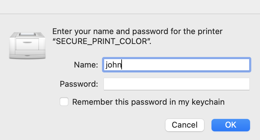The width and height of the screenshot is (260, 140).
Task: Dismiss the dialog with Cancel
Action: coord(185,125)
